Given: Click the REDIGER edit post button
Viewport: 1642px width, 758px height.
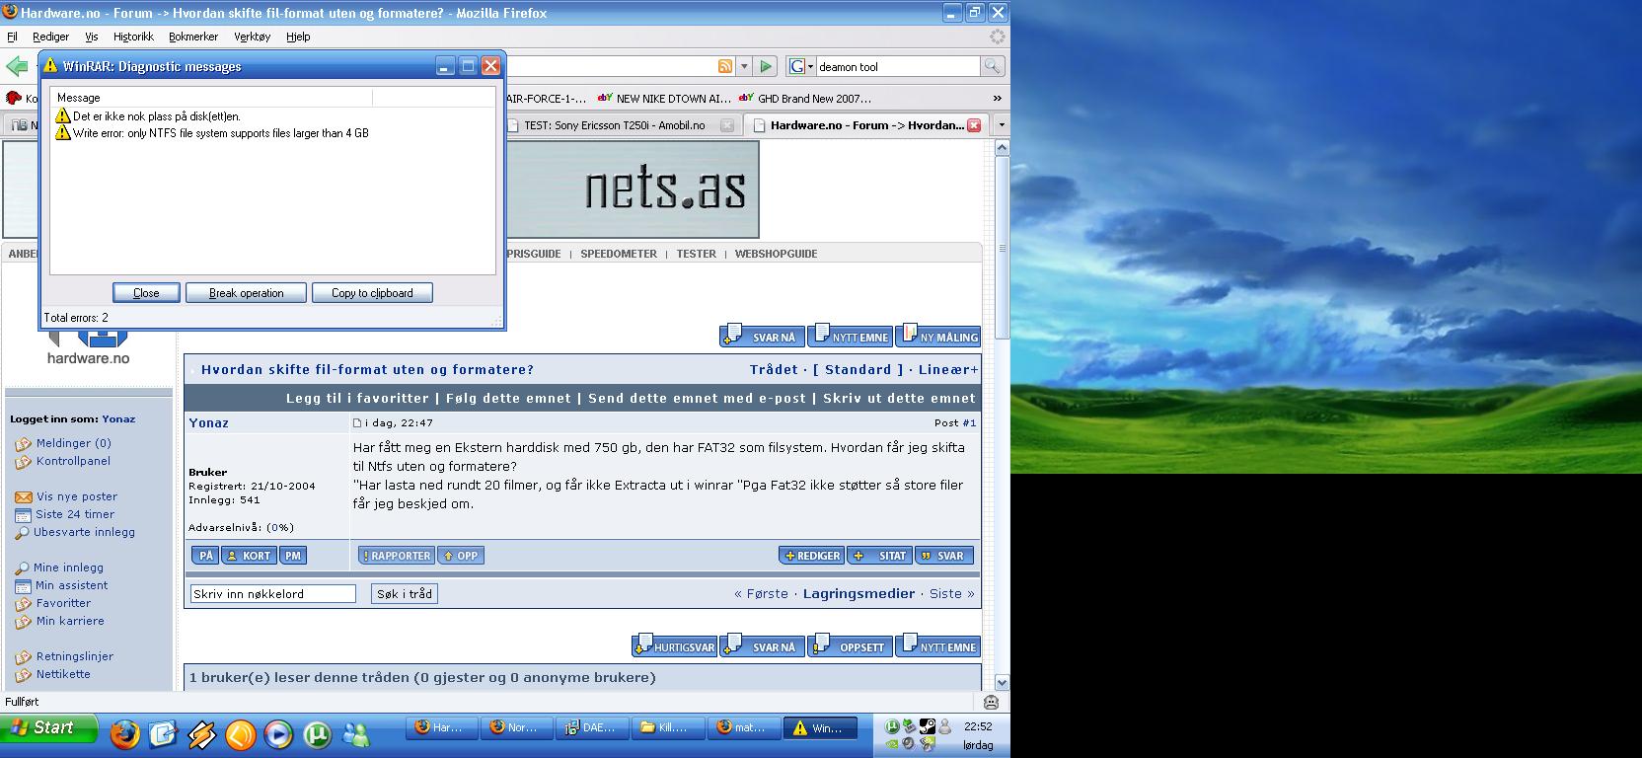Looking at the screenshot, I should coord(811,556).
